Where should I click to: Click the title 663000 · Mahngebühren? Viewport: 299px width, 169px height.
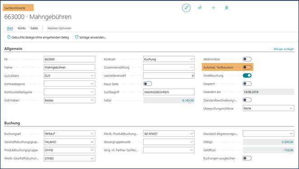pos(38,17)
